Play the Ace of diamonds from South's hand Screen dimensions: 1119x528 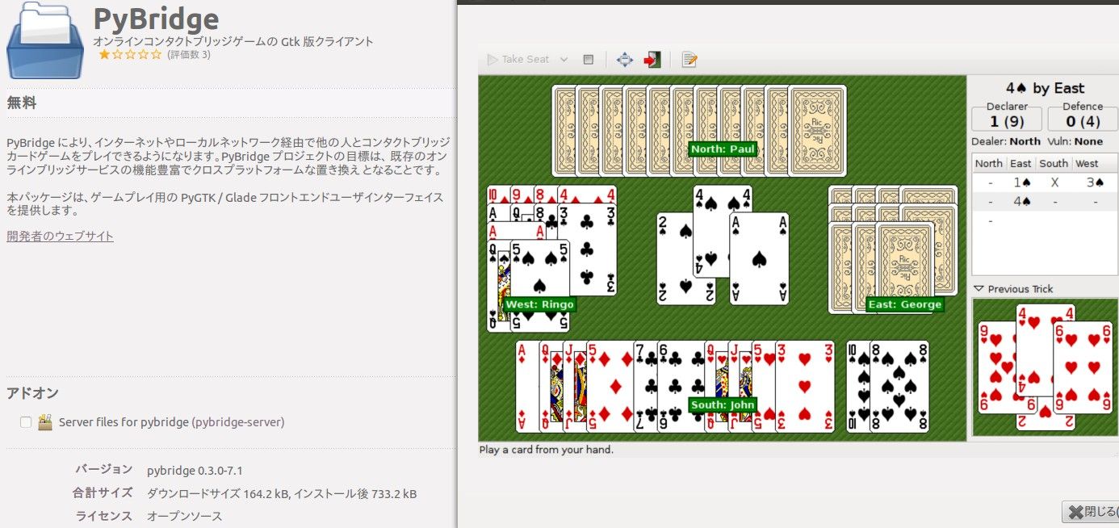(527, 386)
